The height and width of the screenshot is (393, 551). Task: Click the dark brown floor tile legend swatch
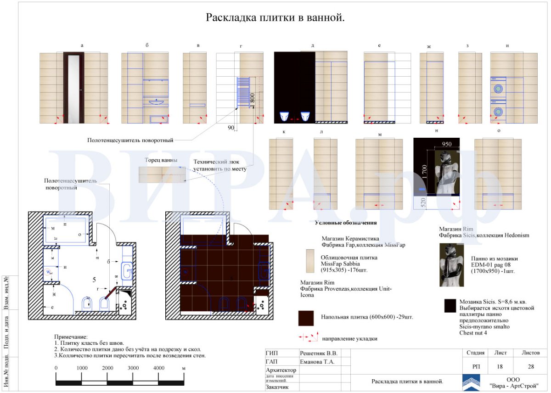(x=306, y=318)
